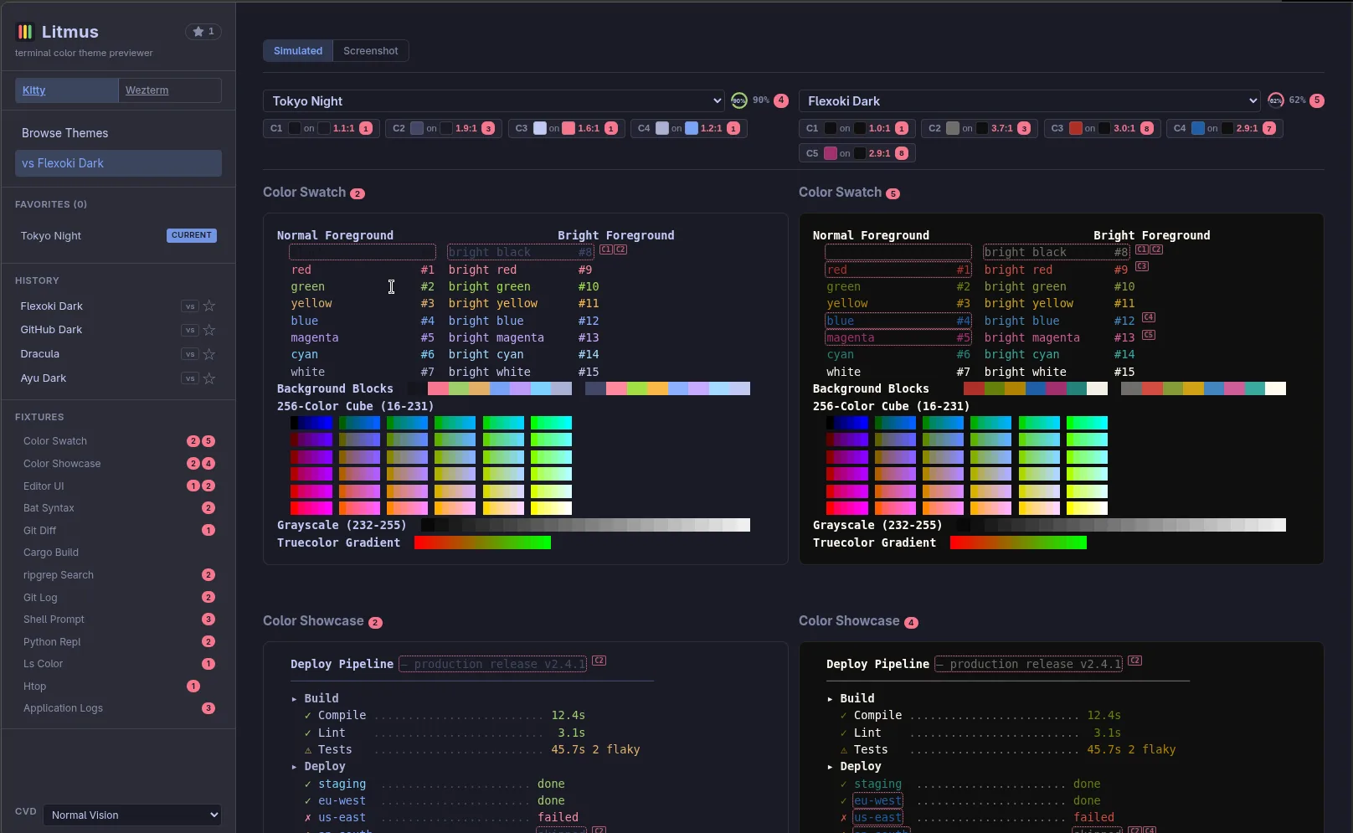Favorite the Flexoki Dark history entry
Image resolution: width=1353 pixels, height=833 pixels.
tap(209, 306)
